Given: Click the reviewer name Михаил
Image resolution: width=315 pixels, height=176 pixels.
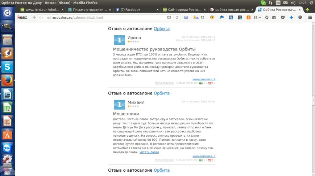Looking at the screenshot, I should (136, 102).
